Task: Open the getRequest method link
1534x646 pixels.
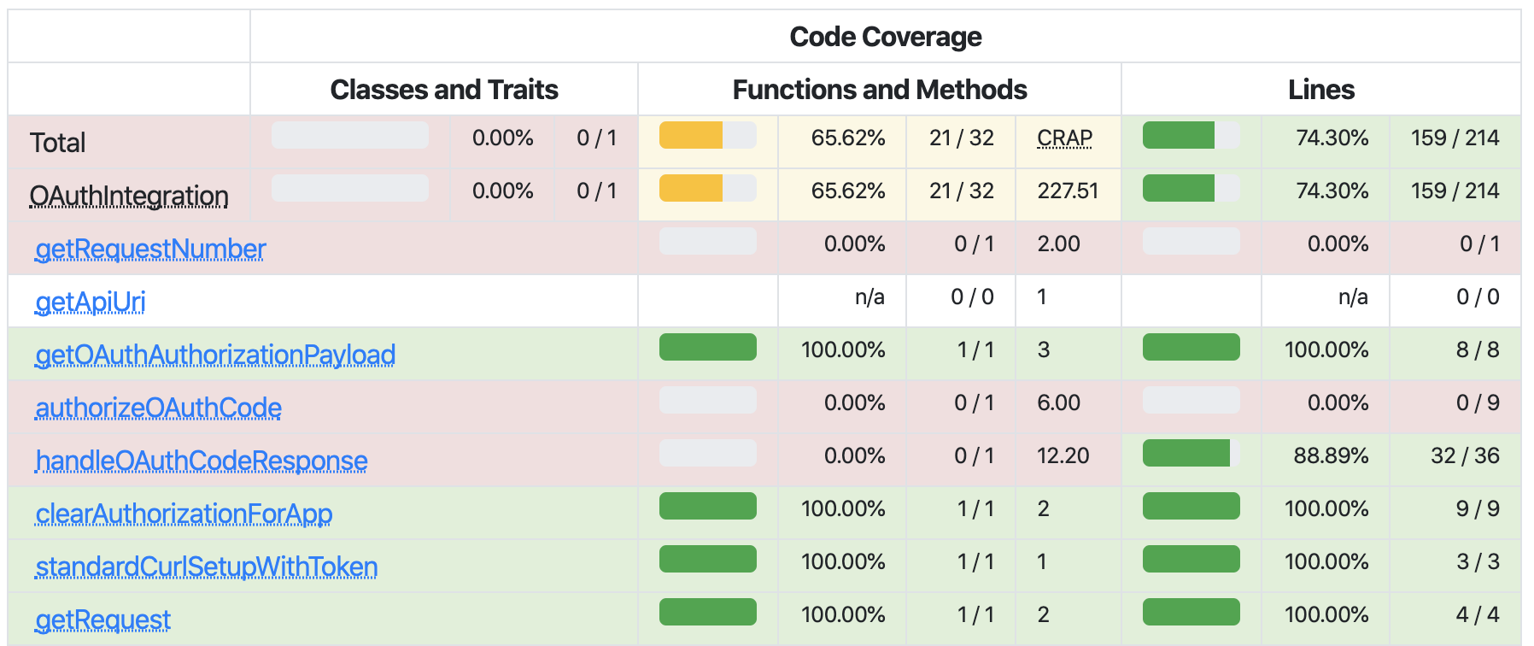Action: click(102, 620)
